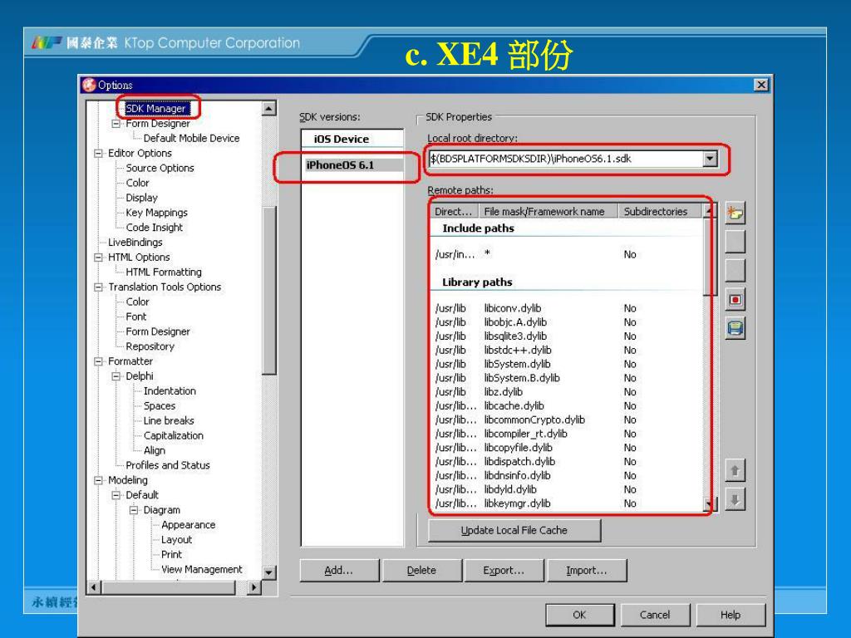851x638 pixels.
Task: Click the Import... button
Action: point(587,571)
